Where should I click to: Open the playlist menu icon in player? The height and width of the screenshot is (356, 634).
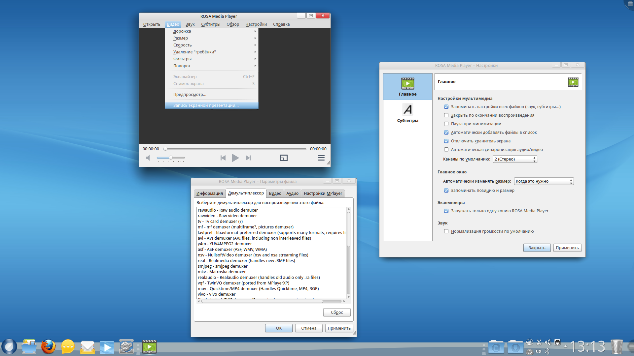coord(321,158)
